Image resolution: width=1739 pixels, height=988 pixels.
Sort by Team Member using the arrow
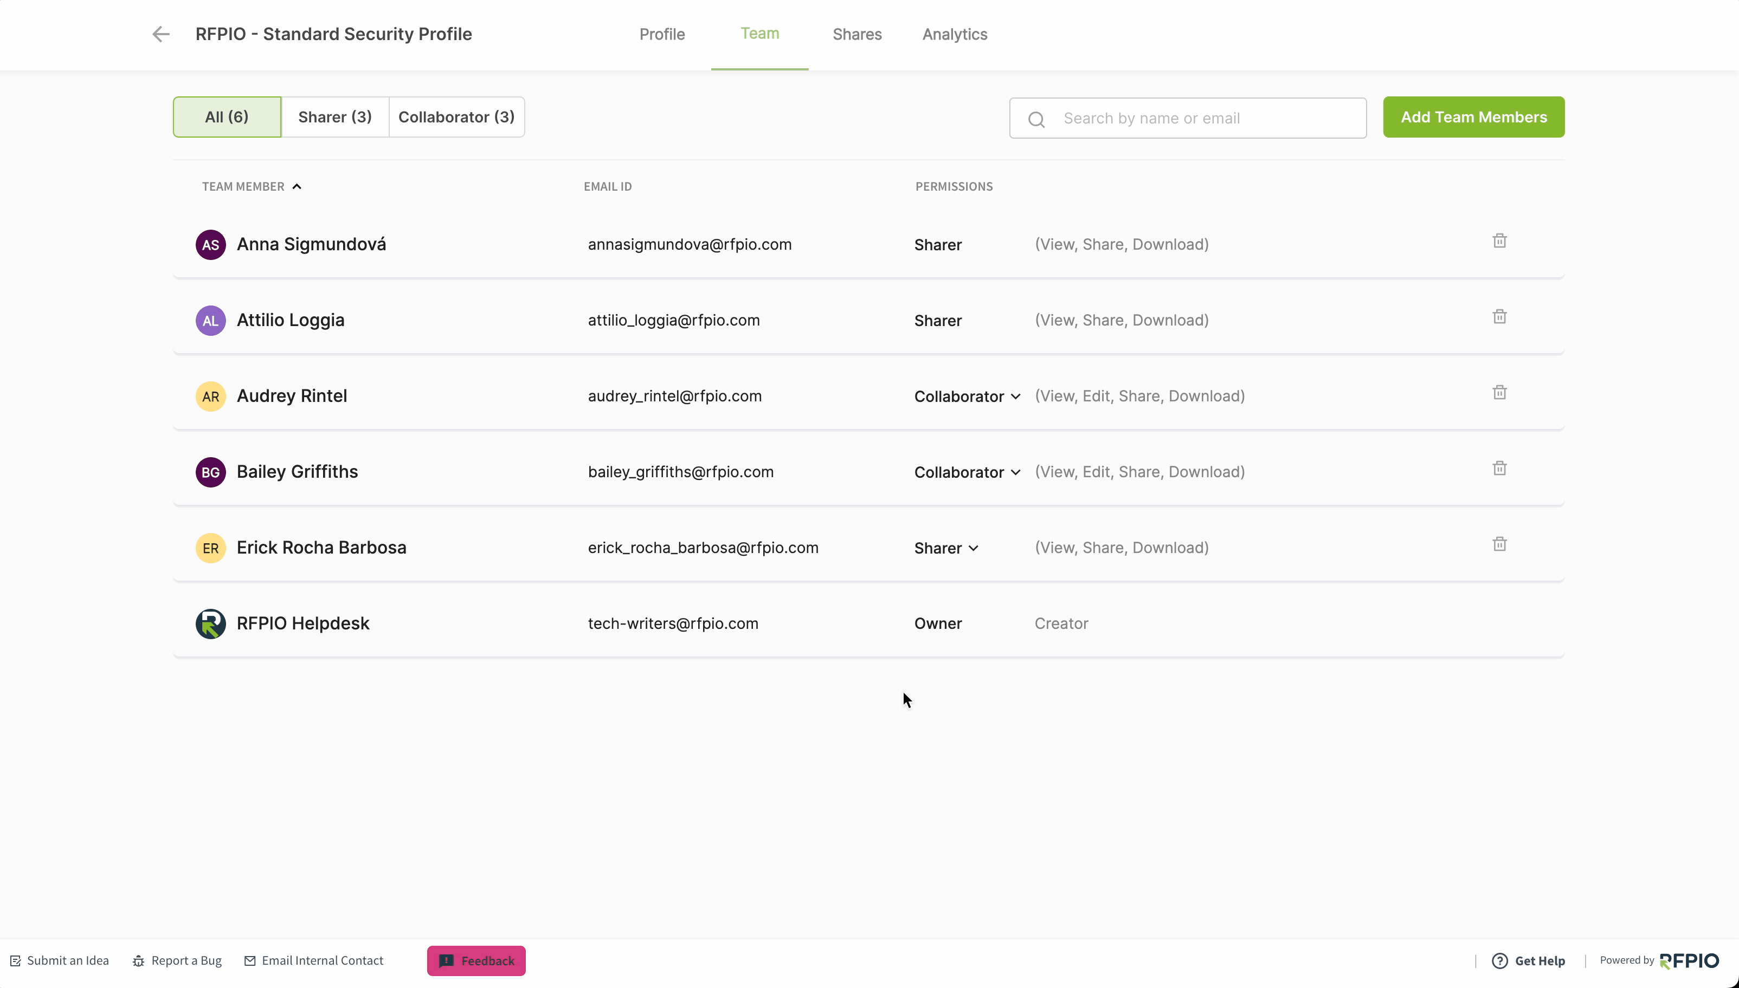[x=297, y=187]
